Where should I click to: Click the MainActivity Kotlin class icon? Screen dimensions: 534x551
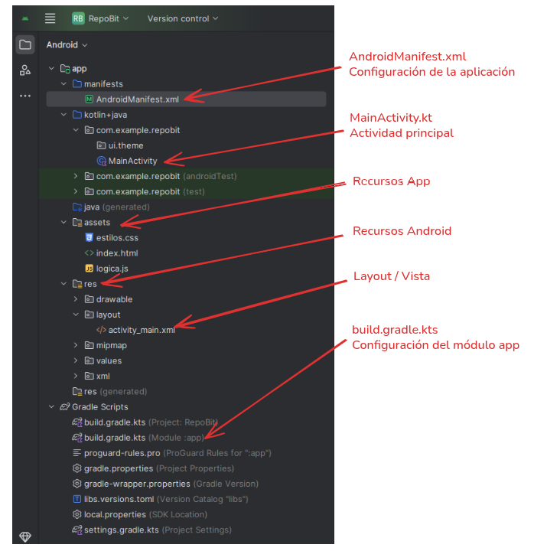(x=102, y=161)
